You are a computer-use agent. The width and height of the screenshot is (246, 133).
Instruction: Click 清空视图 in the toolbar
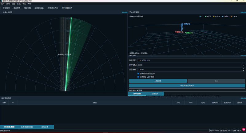click(x=27, y=8)
